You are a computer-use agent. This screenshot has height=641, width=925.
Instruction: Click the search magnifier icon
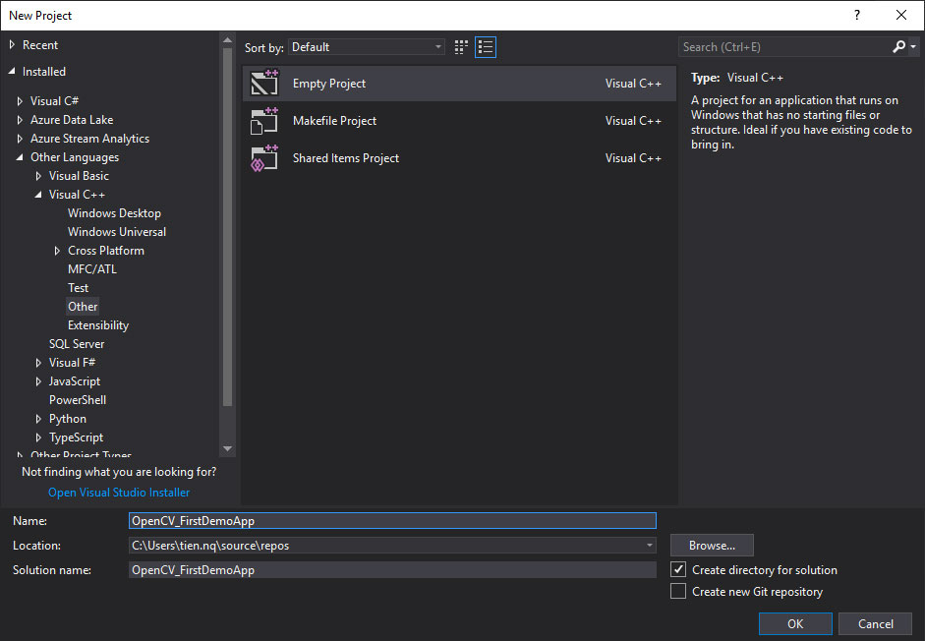point(898,47)
